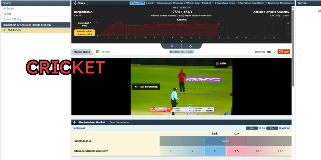Select the lay odds cell 10.5
Viewport: 321px width, 160px height.
(x=259, y=151)
